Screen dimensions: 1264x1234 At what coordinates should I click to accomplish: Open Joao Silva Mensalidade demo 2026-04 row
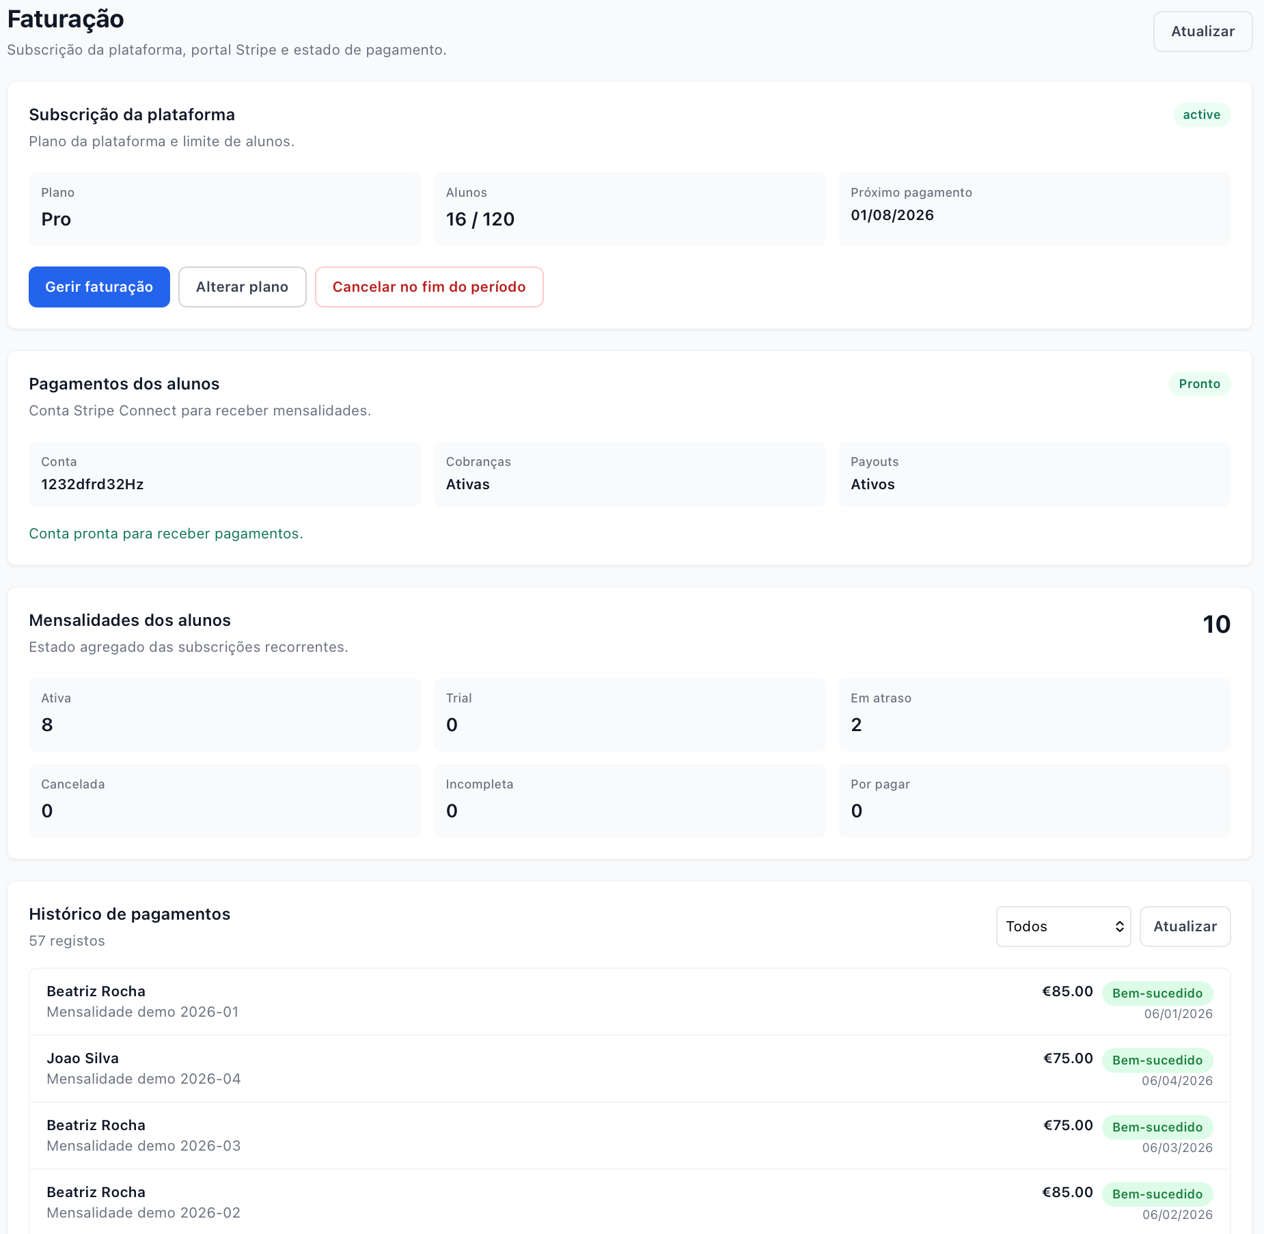click(629, 1069)
